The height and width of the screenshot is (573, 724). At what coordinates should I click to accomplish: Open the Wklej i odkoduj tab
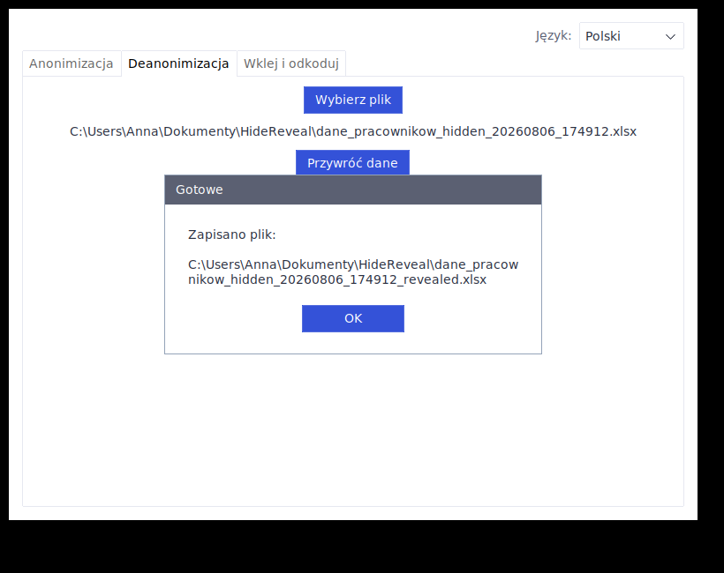pos(290,63)
